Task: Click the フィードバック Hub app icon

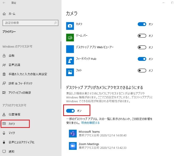Action: click(x=70, y=61)
